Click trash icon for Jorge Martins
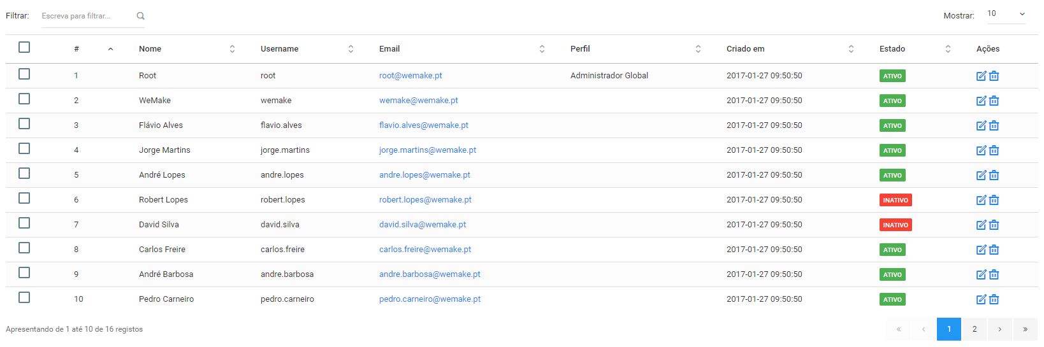This screenshot has height=347, width=1044. 994,150
